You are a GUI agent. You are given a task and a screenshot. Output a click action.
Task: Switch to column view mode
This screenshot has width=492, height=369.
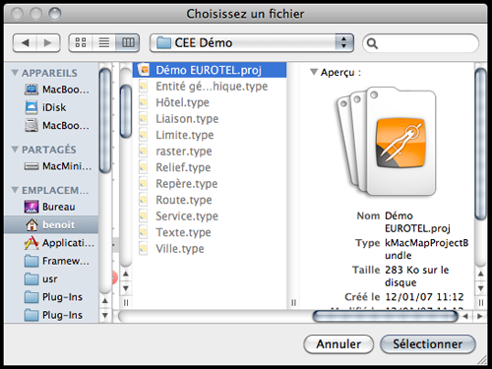tap(128, 43)
